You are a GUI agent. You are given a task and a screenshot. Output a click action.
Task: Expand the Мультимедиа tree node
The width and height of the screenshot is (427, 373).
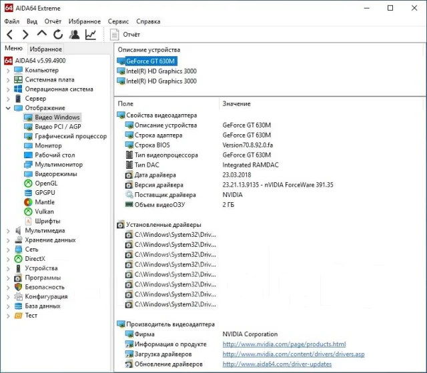point(8,231)
